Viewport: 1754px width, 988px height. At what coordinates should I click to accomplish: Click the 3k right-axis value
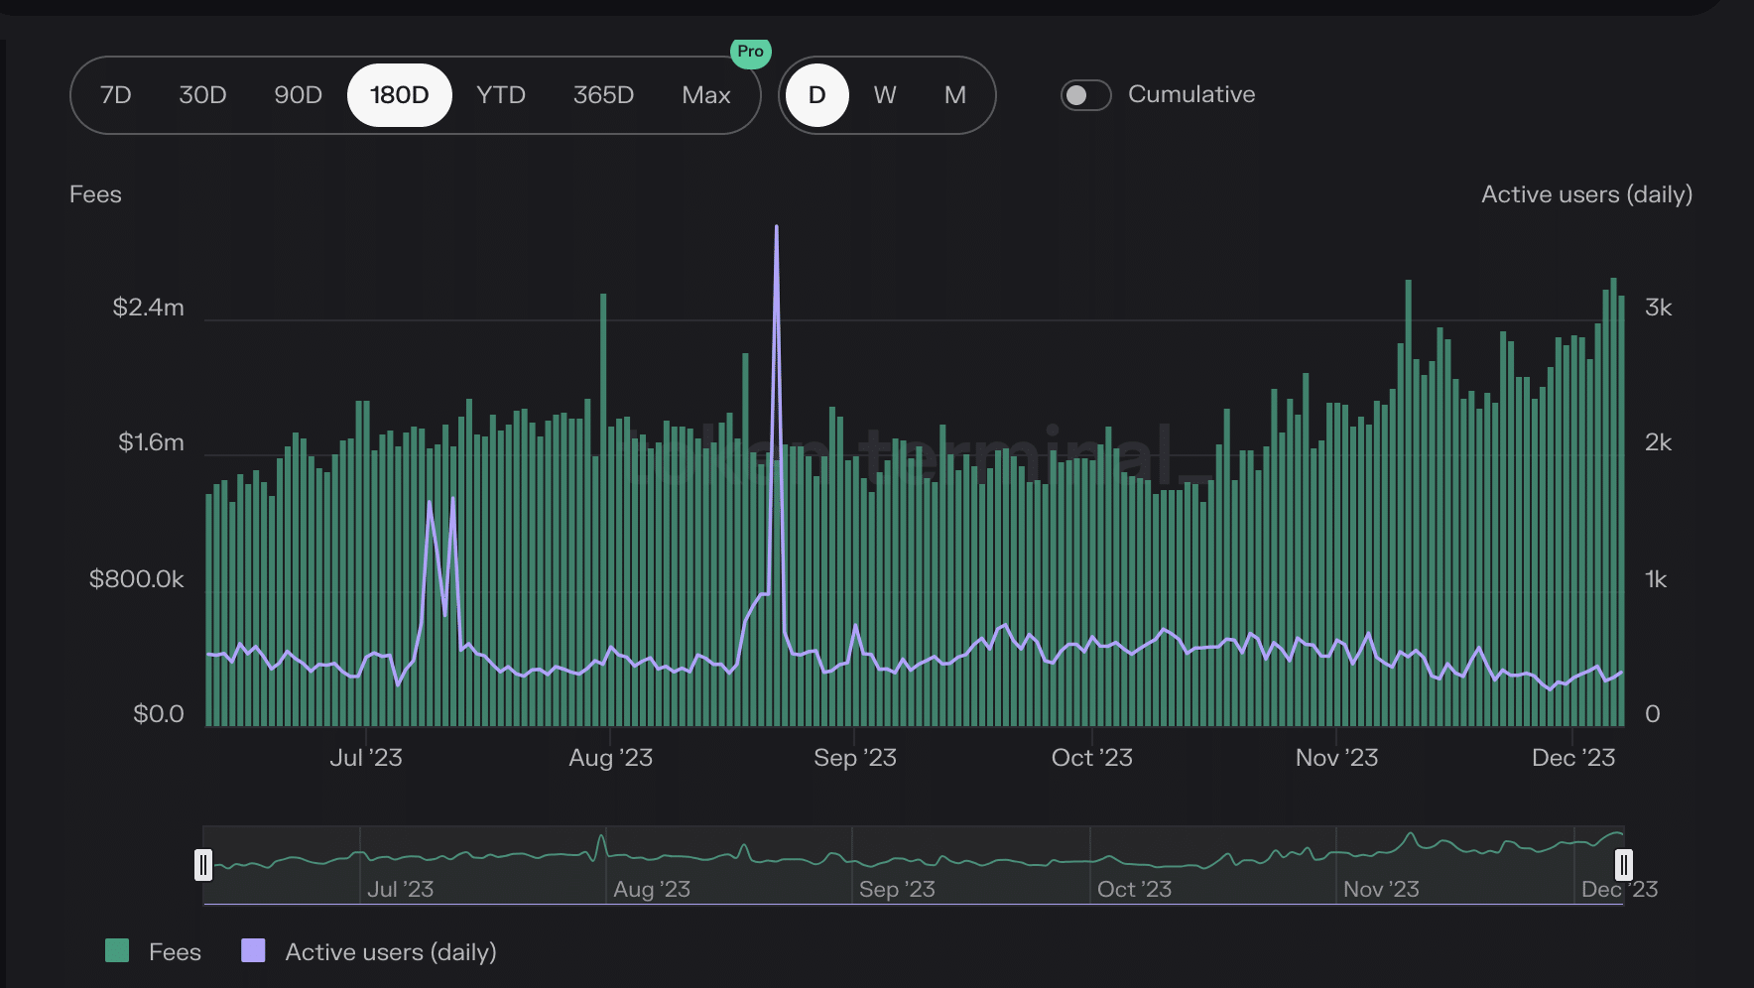coord(1658,308)
